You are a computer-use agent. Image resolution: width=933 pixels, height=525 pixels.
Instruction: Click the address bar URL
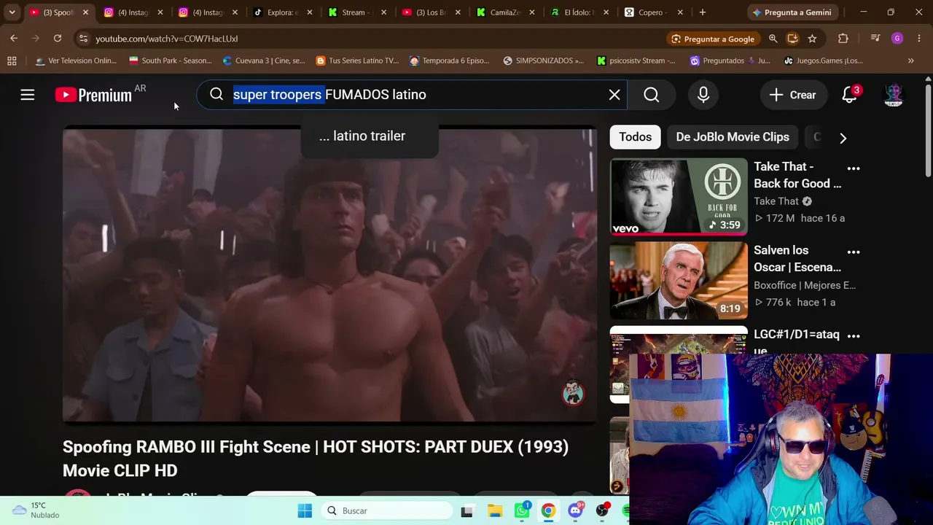[167, 39]
